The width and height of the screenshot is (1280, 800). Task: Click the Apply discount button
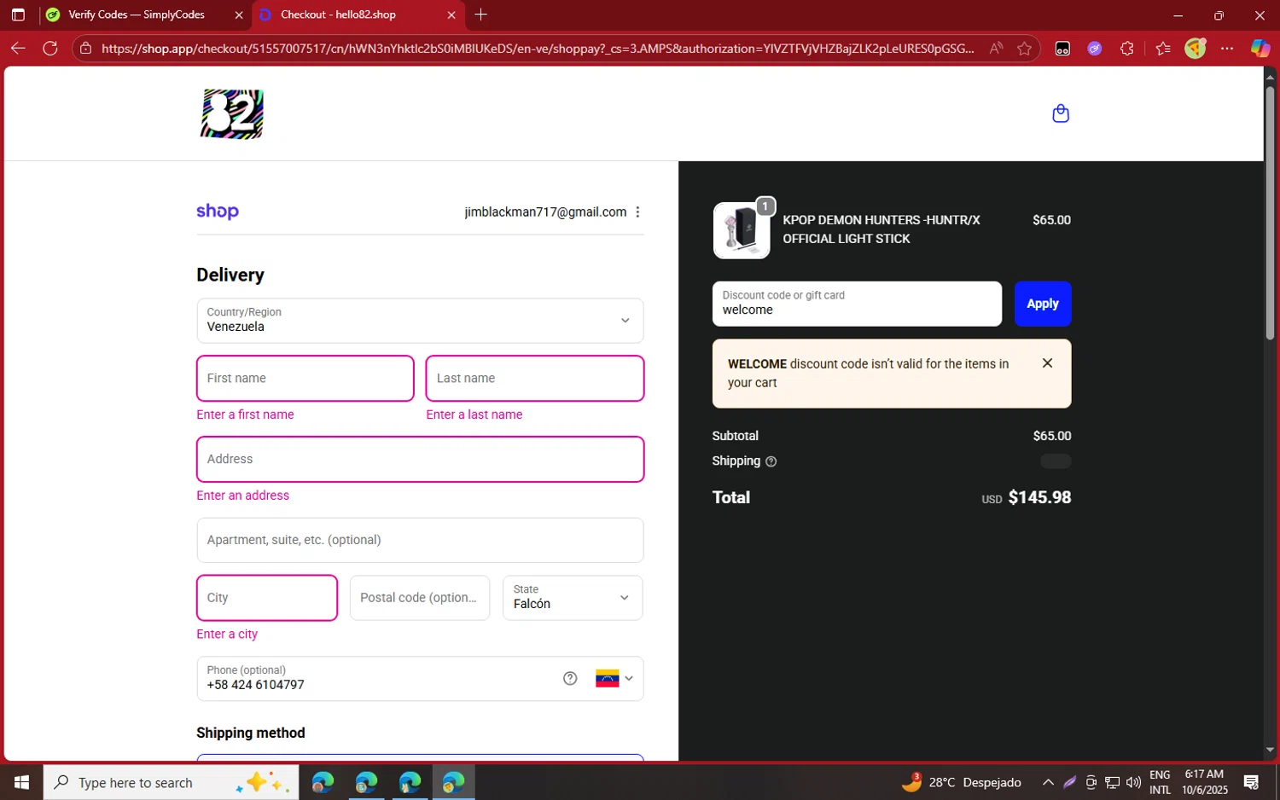click(x=1043, y=304)
